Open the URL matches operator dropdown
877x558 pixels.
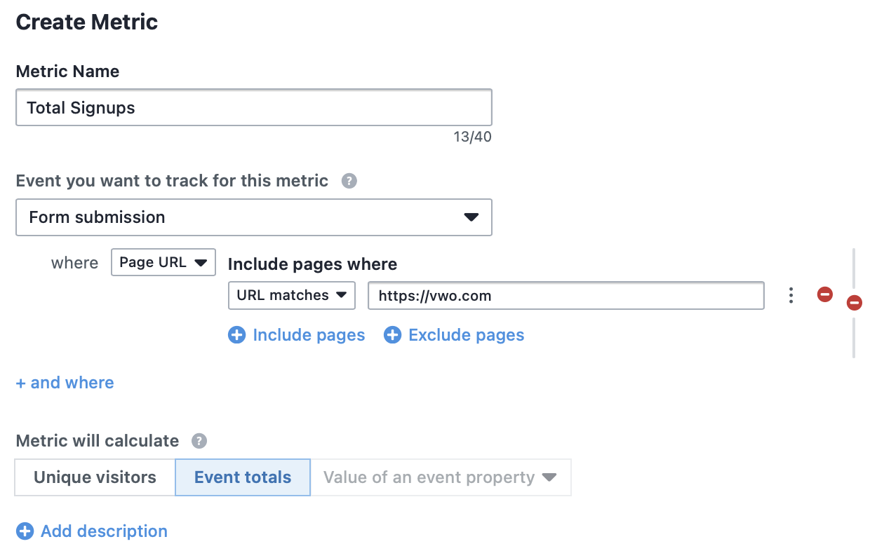(x=292, y=295)
